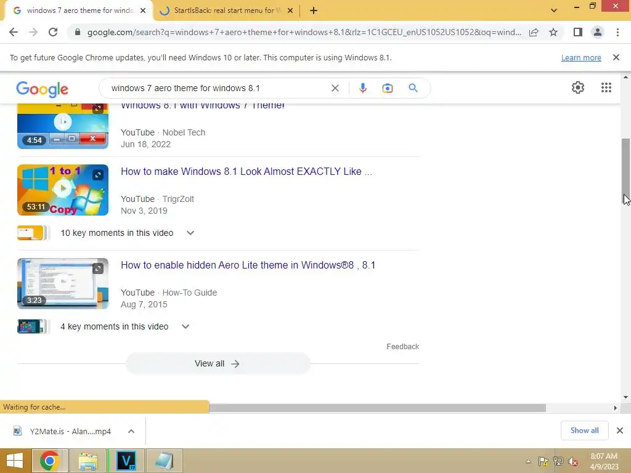Go to Google homepage via logo
The height and width of the screenshot is (473, 631).
point(43,89)
